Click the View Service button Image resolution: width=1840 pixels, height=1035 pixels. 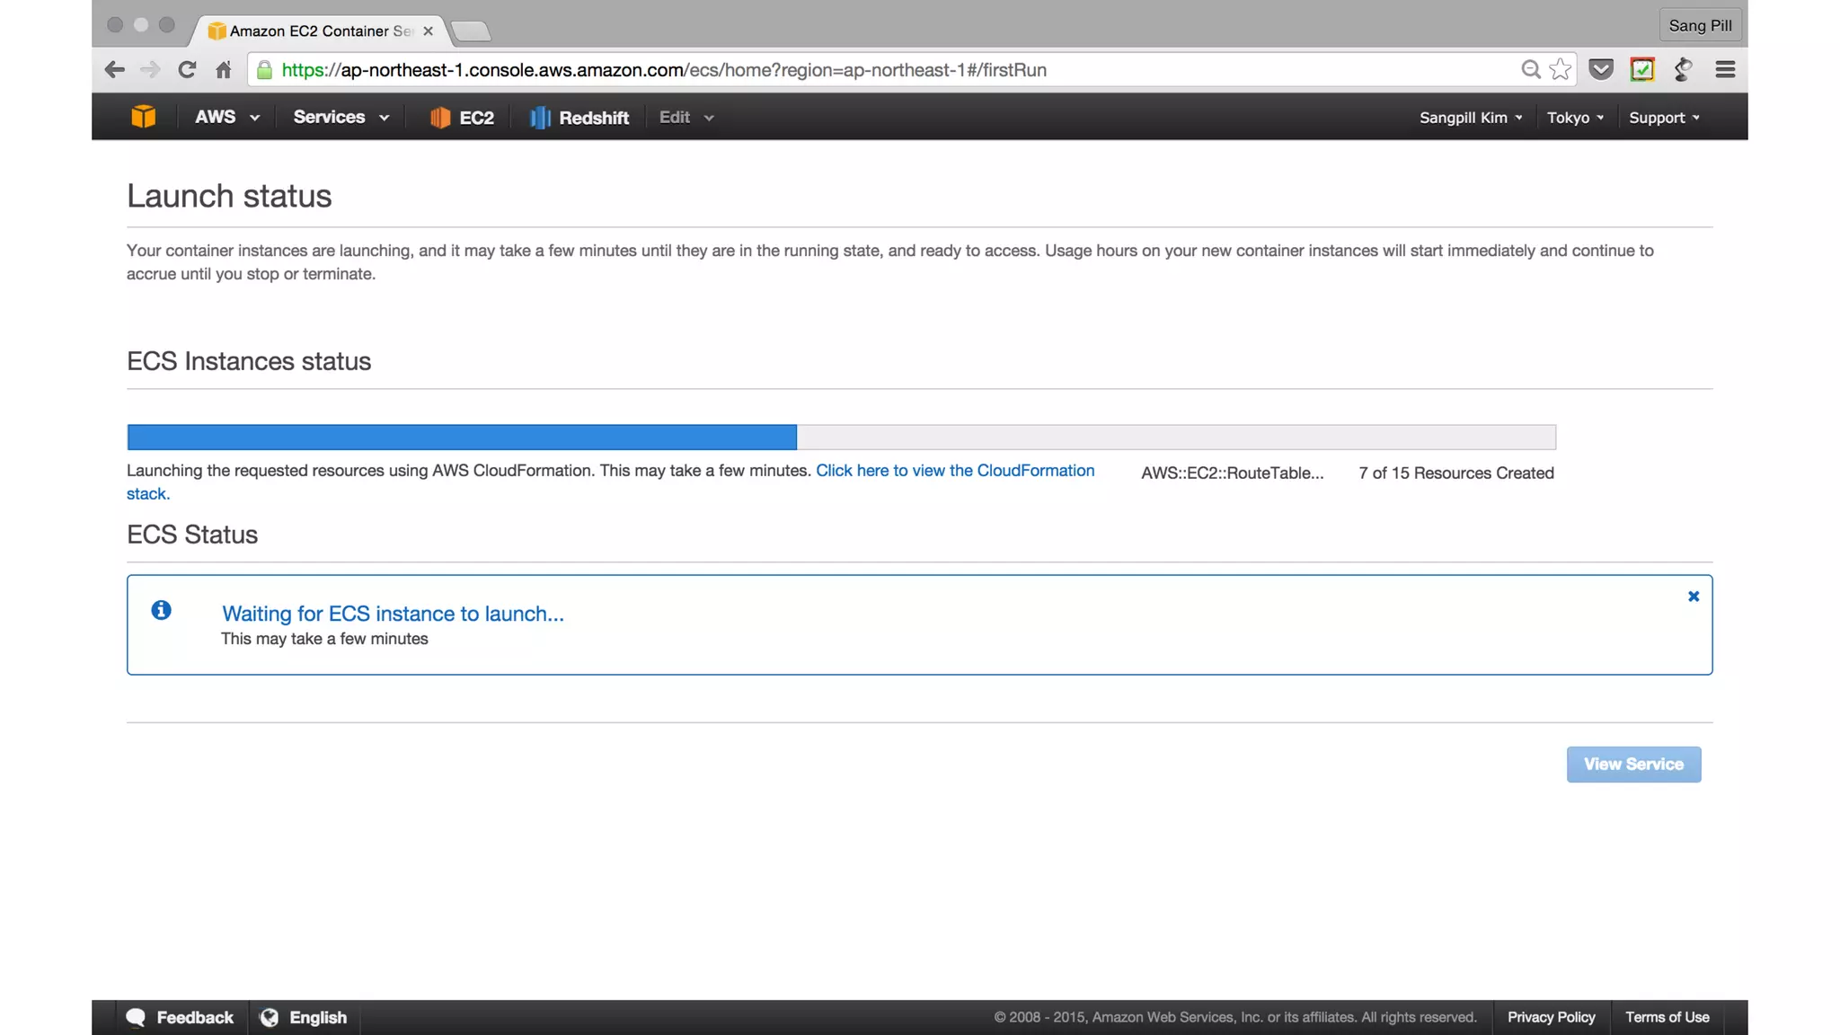coord(1633,765)
